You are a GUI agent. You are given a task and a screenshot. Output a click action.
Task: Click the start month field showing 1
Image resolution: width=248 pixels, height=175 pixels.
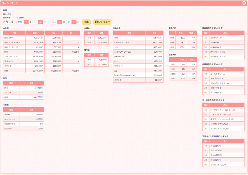(x=35, y=22)
